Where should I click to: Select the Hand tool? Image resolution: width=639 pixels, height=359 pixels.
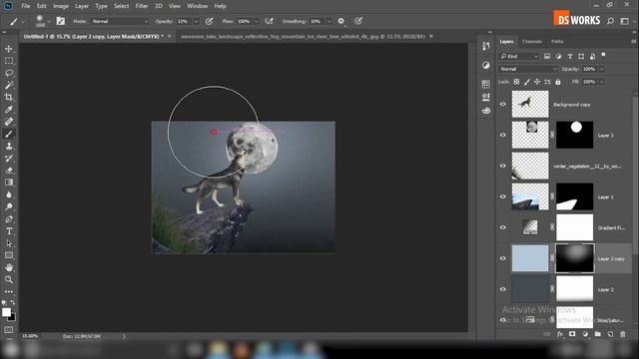9,267
